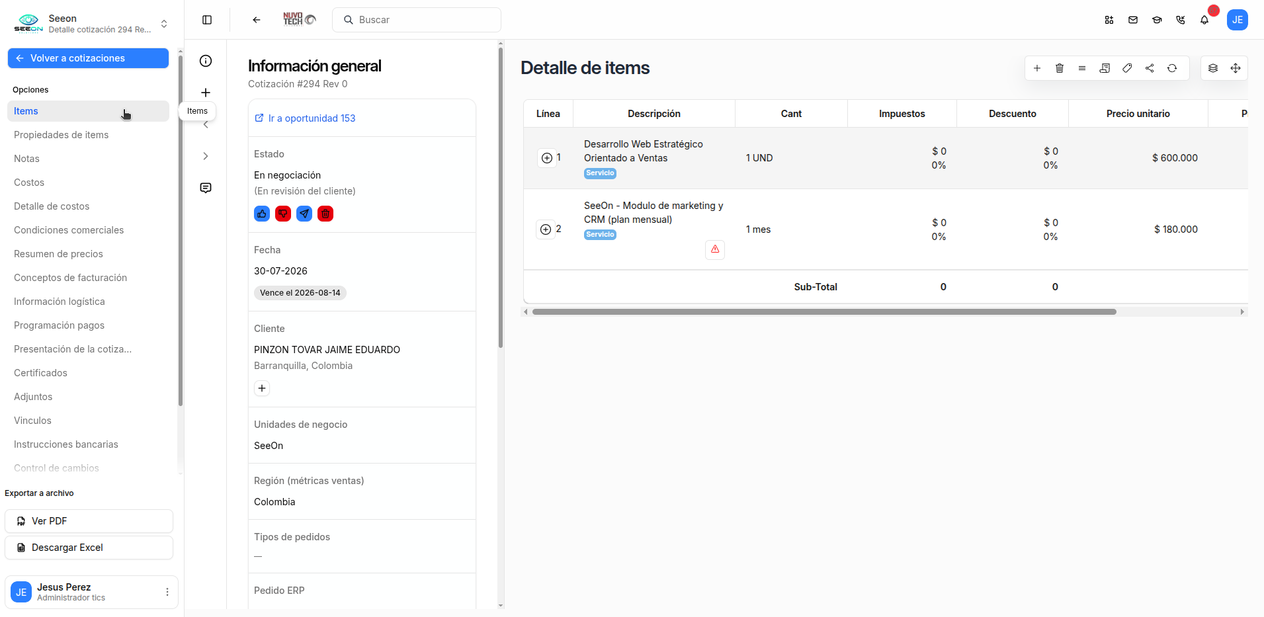Click the price tag icon in items toolbar
This screenshot has width=1264, height=617.
pyautogui.click(x=1127, y=68)
